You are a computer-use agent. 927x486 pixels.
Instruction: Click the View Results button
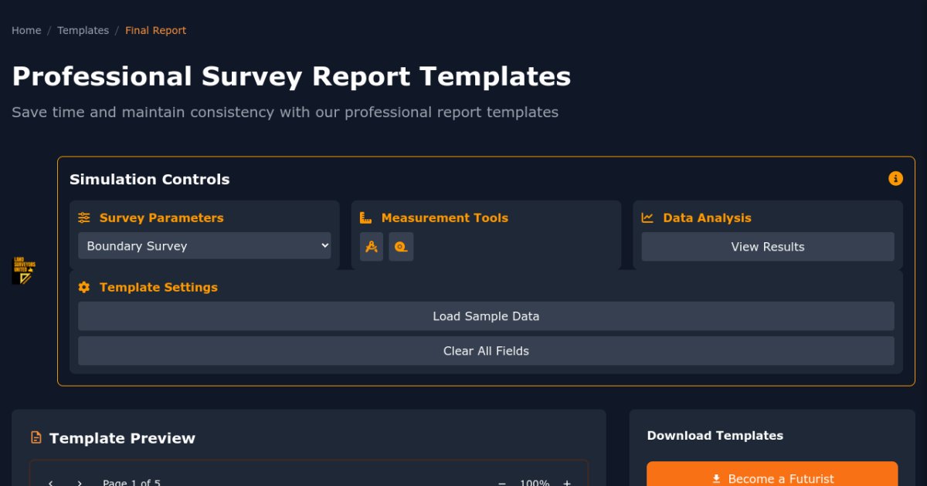(766, 247)
